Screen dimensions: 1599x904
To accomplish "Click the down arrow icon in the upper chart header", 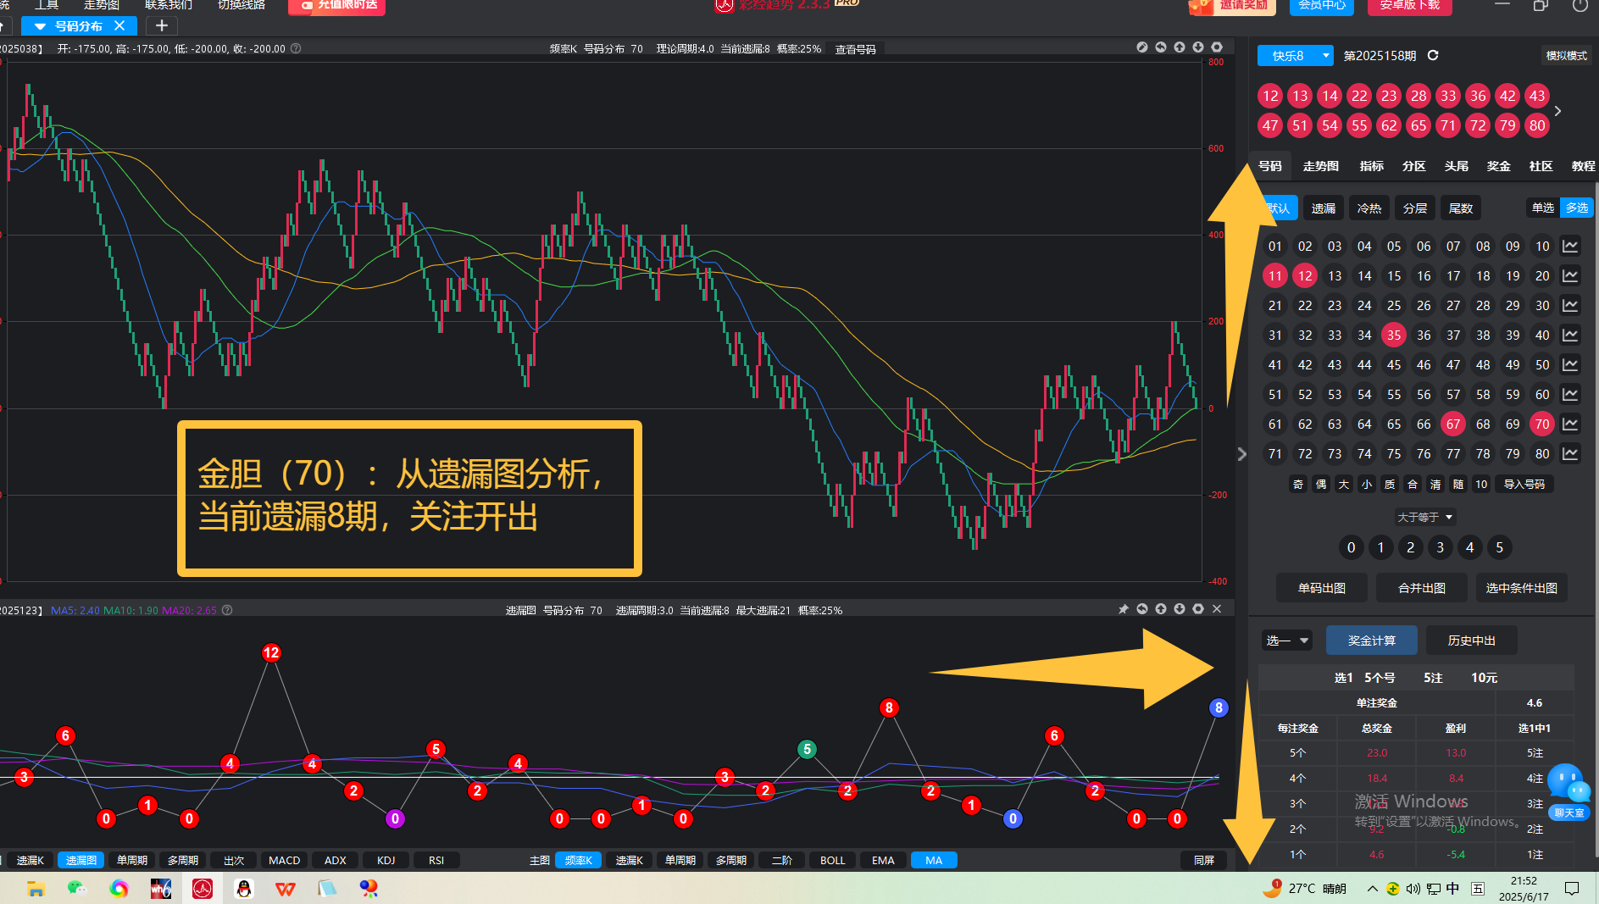I will 1198,47.
